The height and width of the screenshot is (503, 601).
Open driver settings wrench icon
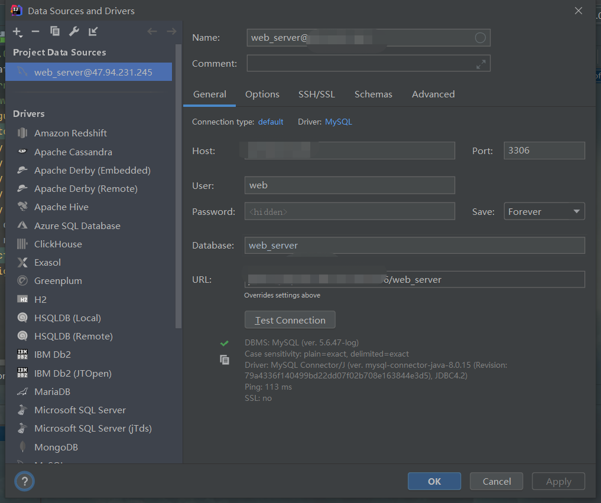[x=74, y=31]
